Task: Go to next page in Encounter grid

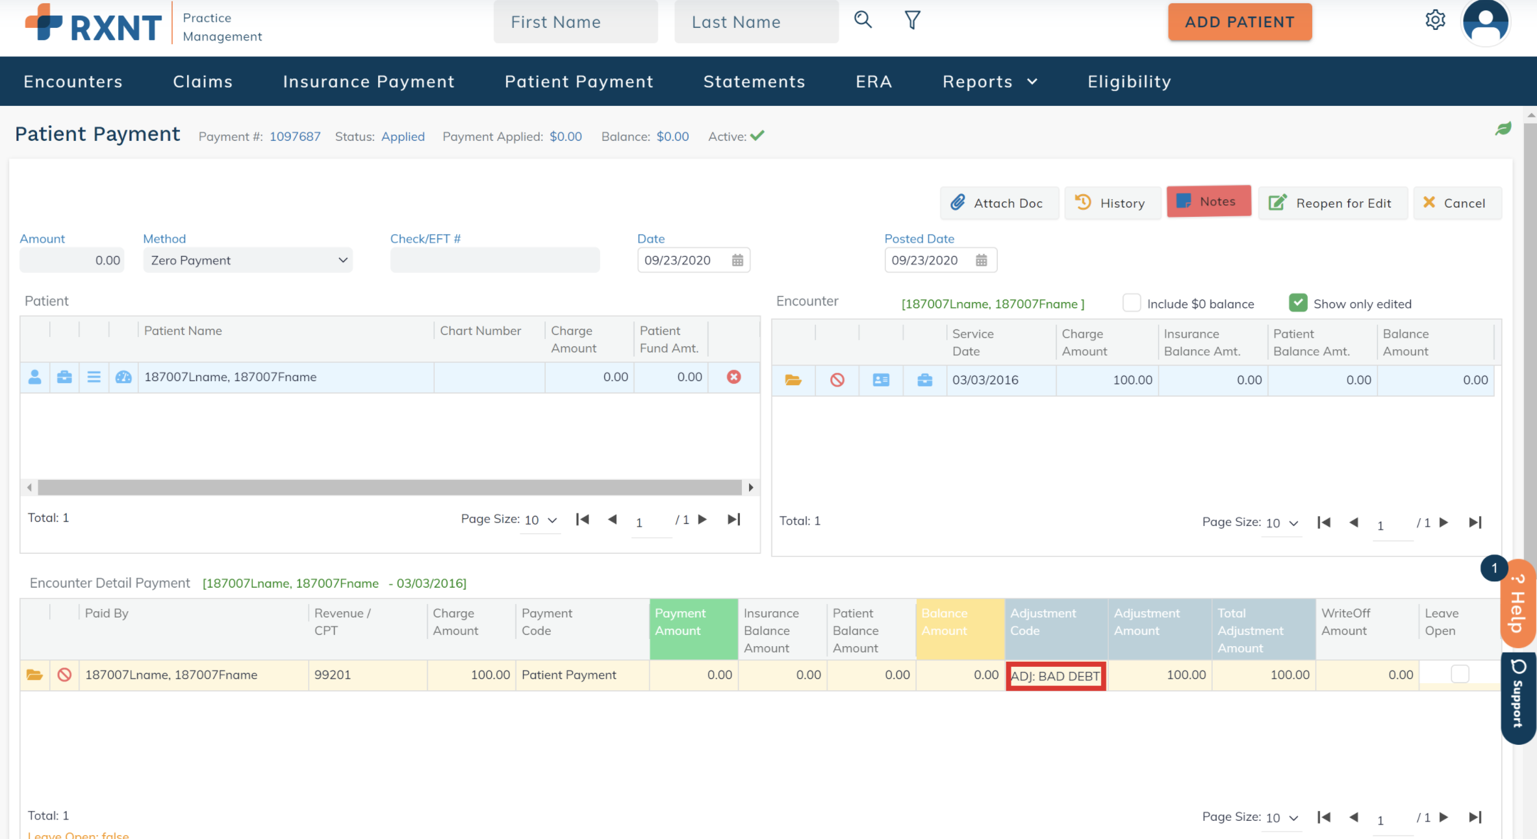Action: click(1444, 523)
